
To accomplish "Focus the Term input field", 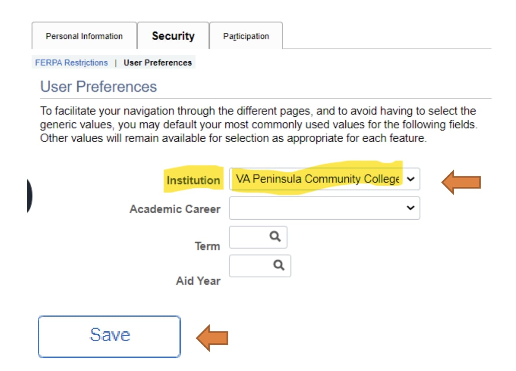I will pos(249,237).
